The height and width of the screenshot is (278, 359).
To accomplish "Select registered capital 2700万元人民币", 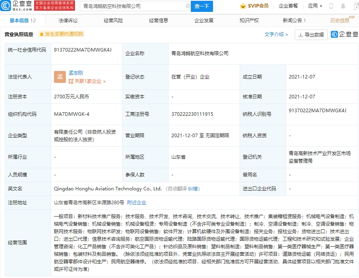I will pos(71,97).
